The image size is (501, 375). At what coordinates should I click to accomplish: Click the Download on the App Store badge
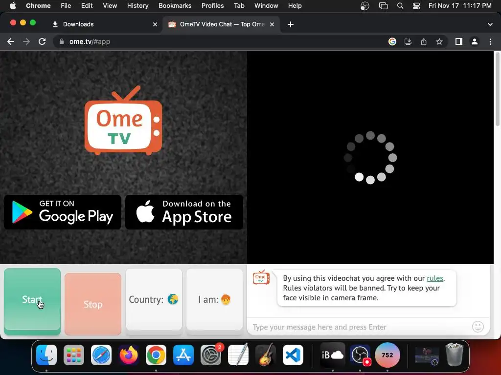coord(184,212)
